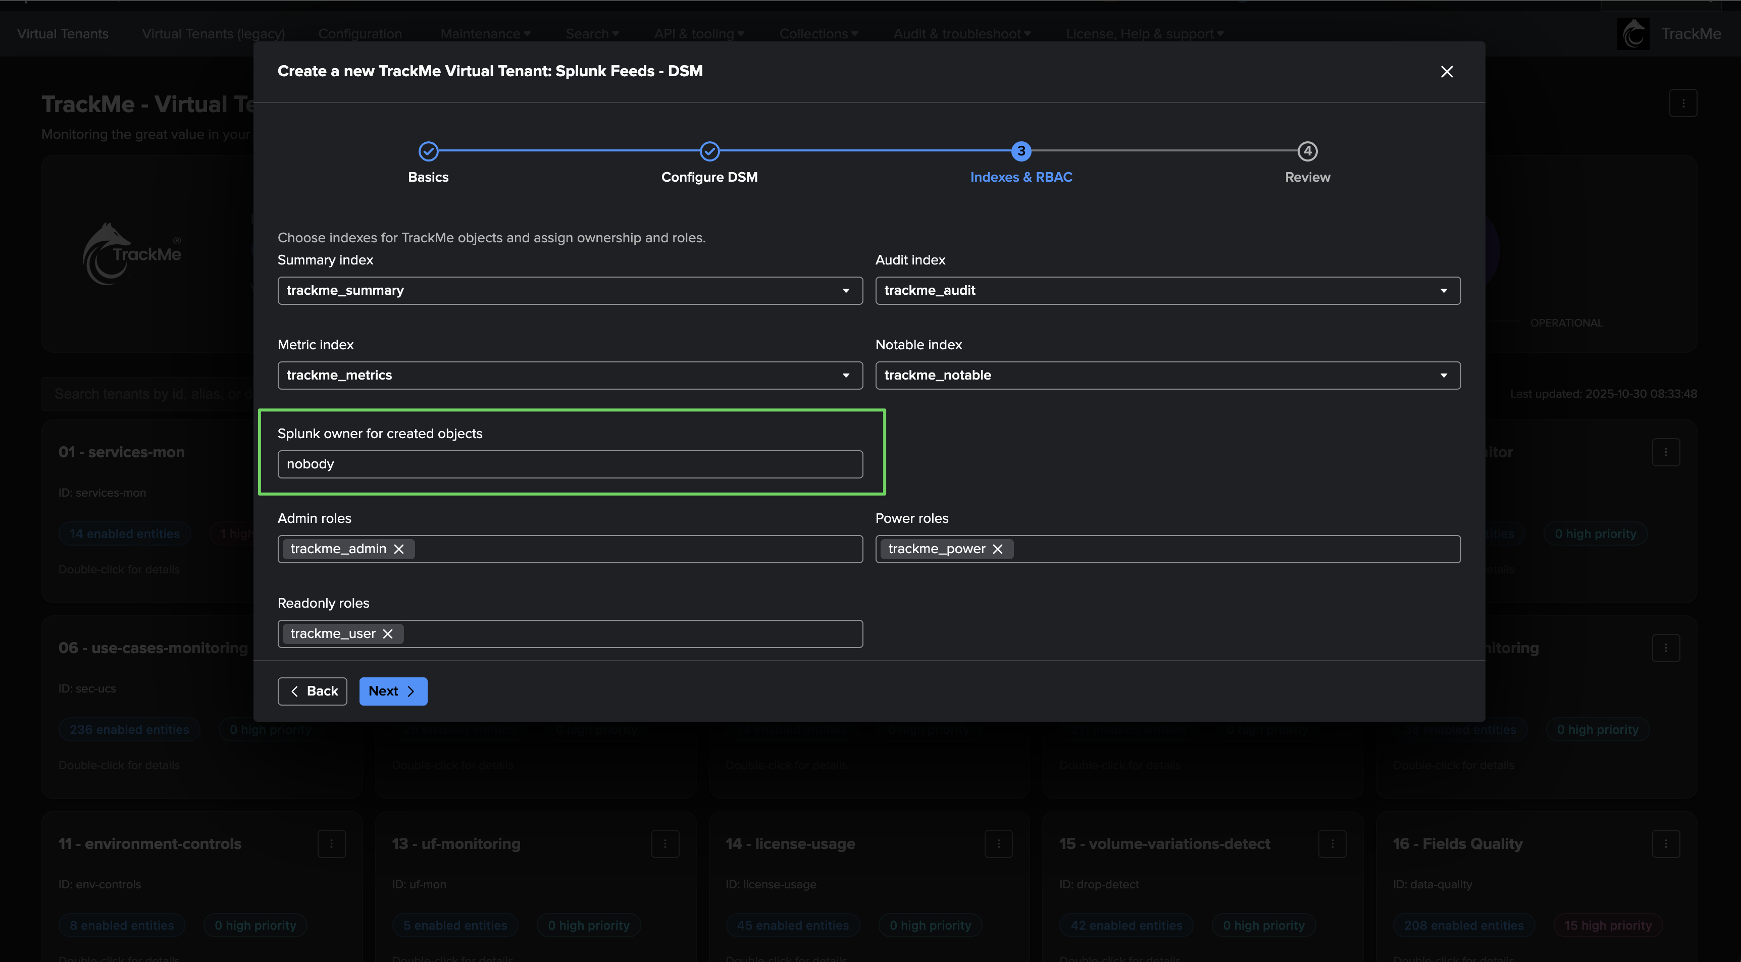The height and width of the screenshot is (962, 1741).
Task: Click the Basics step checkmark icon
Action: pyautogui.click(x=429, y=151)
